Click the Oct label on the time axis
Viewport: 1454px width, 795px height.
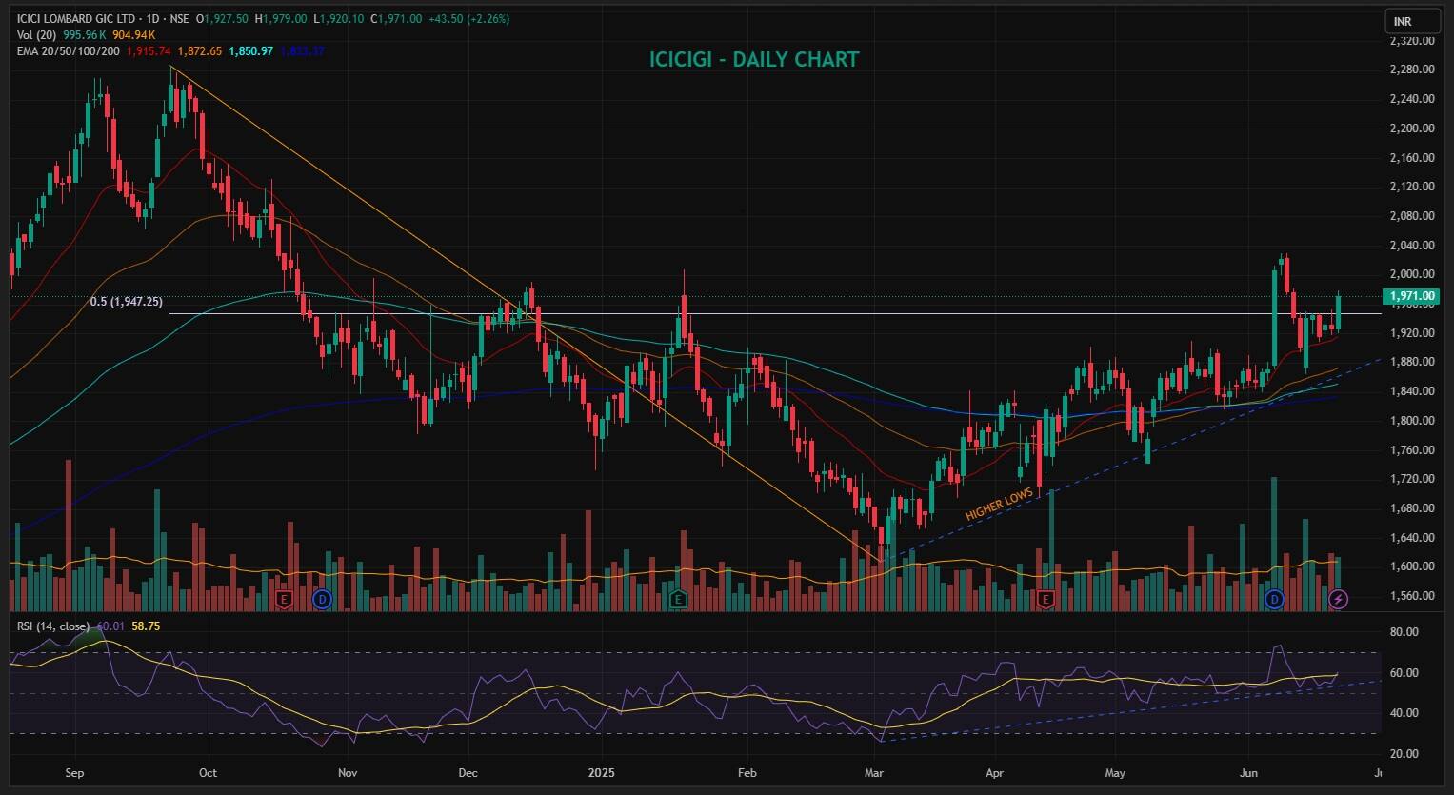(209, 773)
